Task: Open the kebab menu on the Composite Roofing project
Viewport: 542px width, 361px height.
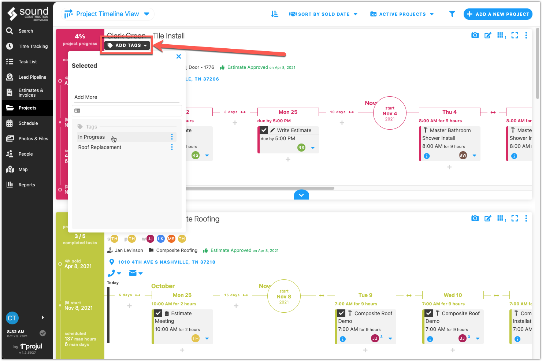Action: pos(526,218)
